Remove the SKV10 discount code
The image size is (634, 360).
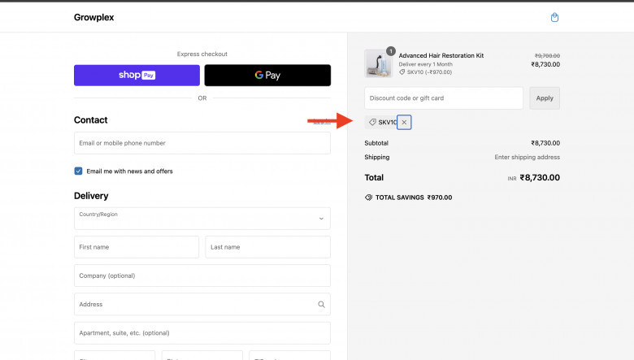pos(404,123)
